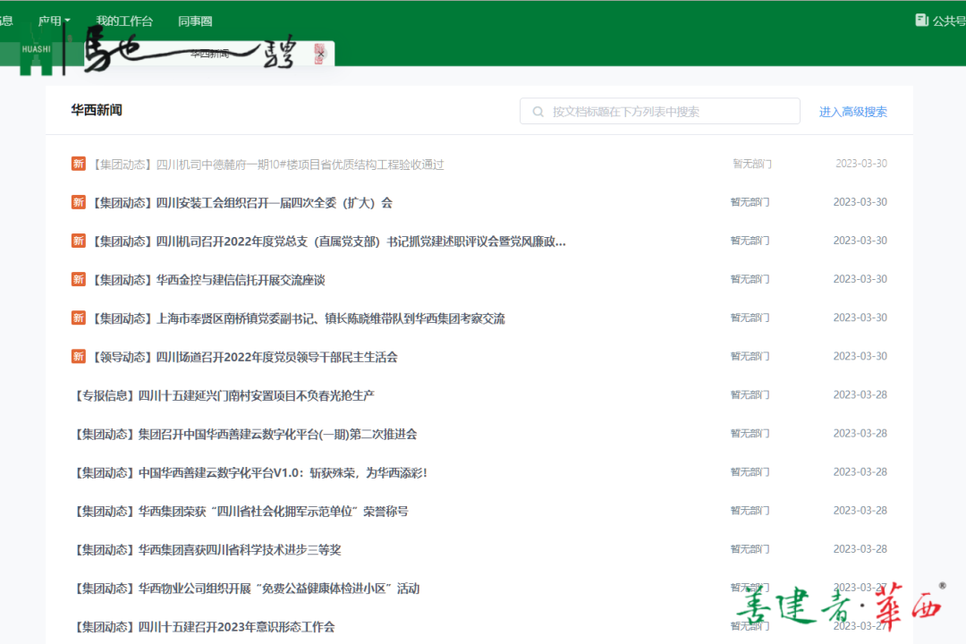Image resolution: width=966 pixels, height=644 pixels.
Task: Open article 华西集团喜获科学技术进步三等奖
Action: (207, 550)
